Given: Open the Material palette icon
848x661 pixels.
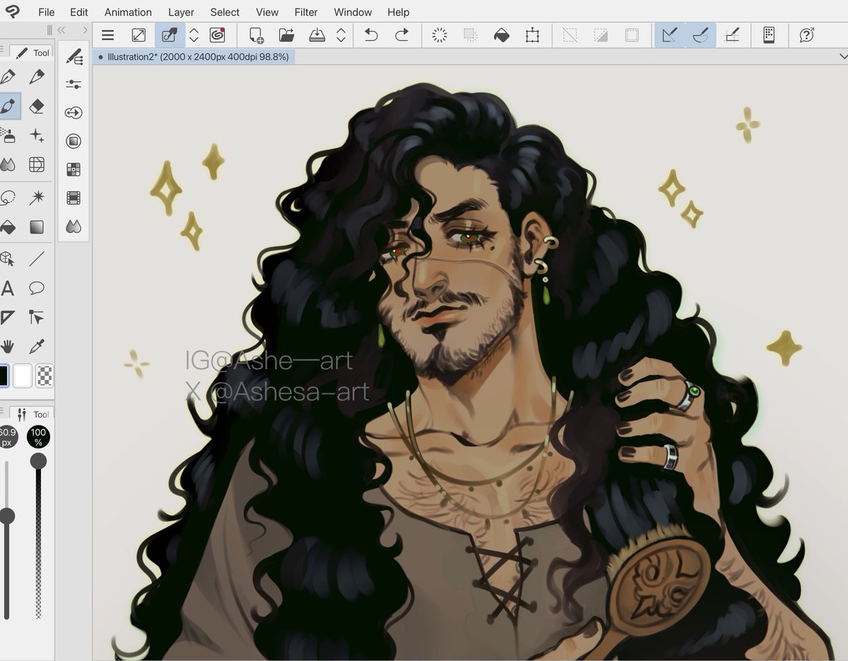Looking at the screenshot, I should click(73, 141).
